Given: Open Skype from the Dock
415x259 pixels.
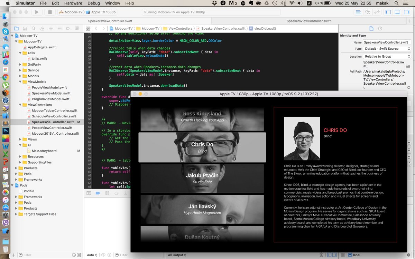Looking at the screenshot, I should pos(5,31).
